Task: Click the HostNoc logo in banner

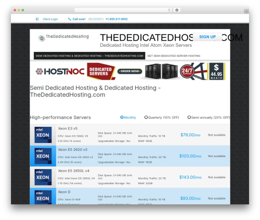Action: click(x=60, y=71)
